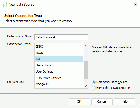Select Hierarchical connection type
Screen dimensions: 140x108
[x=59, y=65]
